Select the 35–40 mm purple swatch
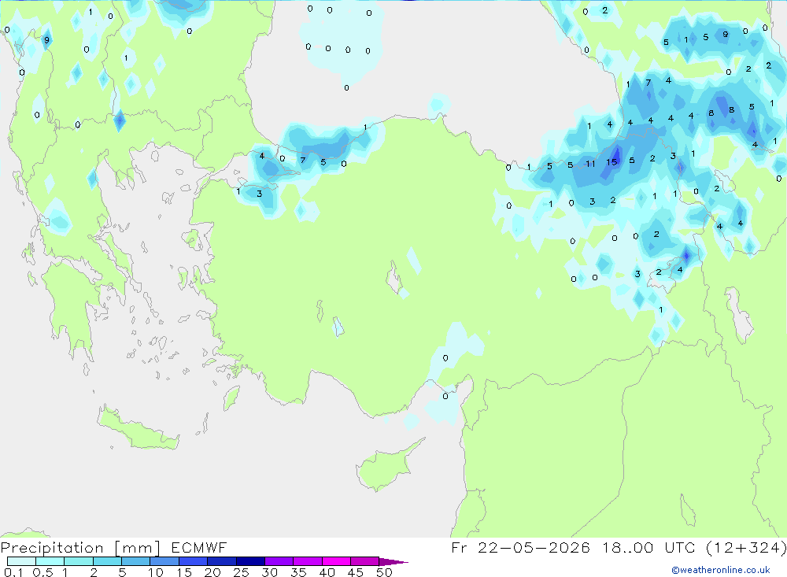Screen dimensions: 787x577 pos(308,561)
